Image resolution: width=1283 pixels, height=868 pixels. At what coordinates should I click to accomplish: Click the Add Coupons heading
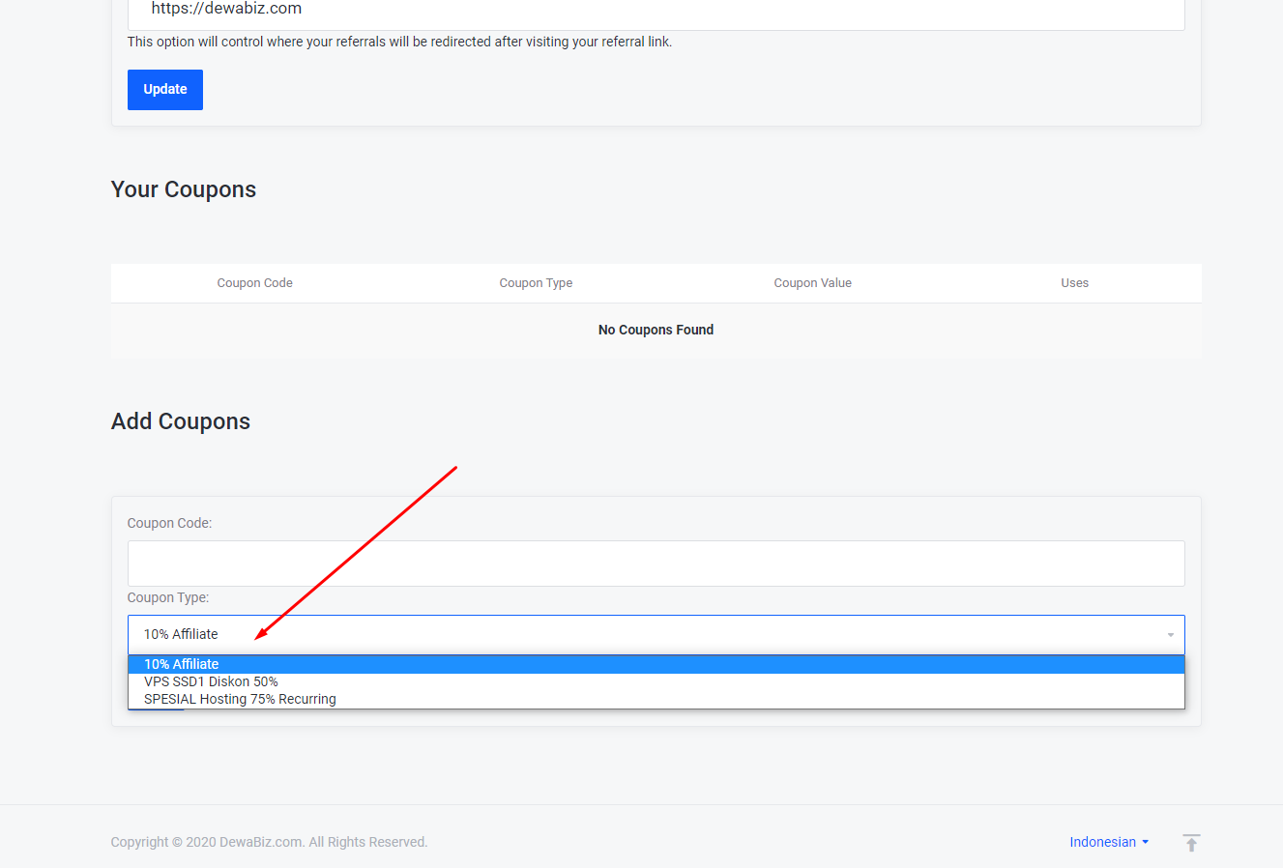point(181,421)
